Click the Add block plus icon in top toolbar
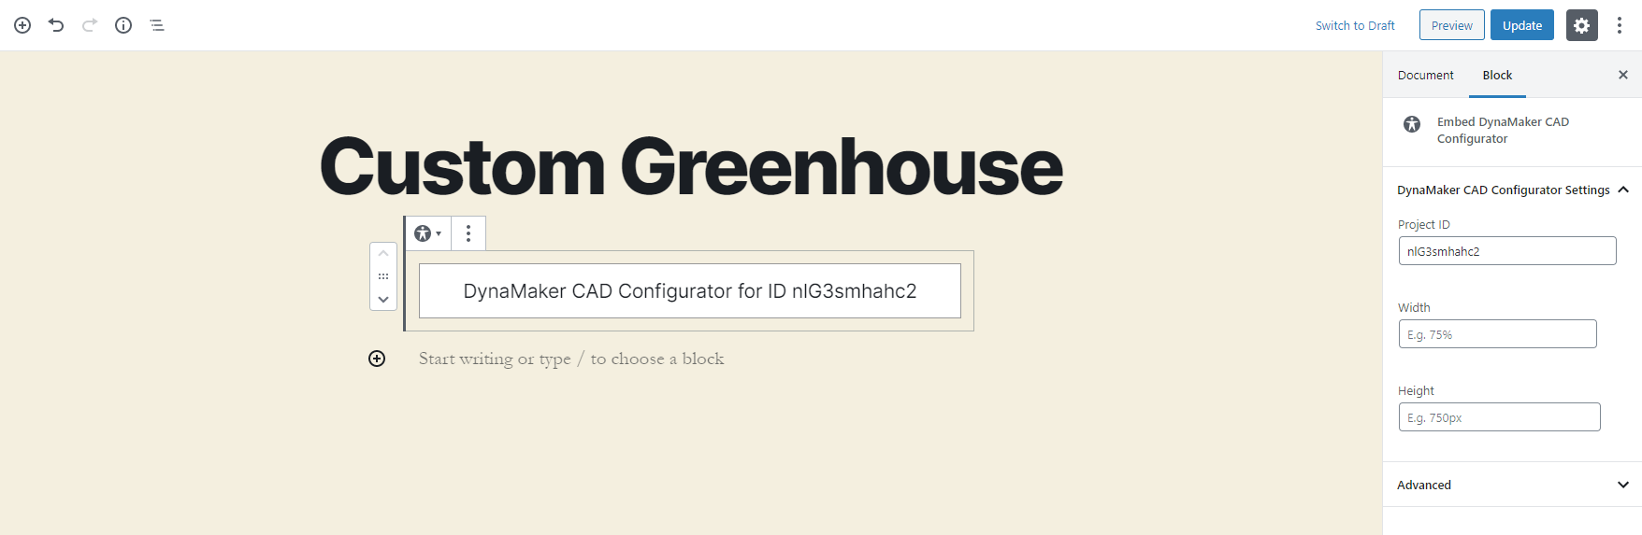1642x535 pixels. click(22, 25)
